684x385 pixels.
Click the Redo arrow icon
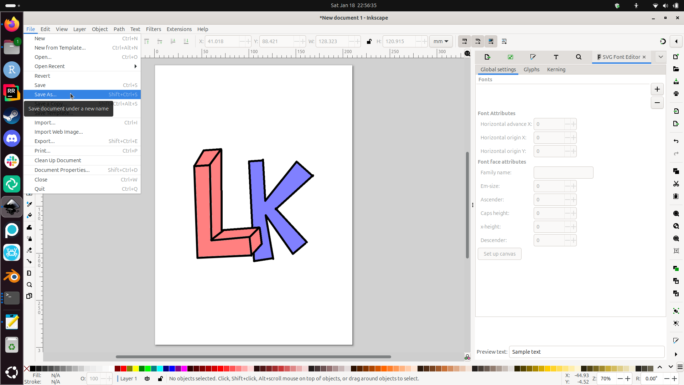coord(676,154)
